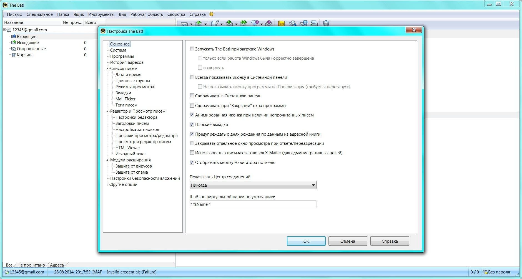The width and height of the screenshot is (522, 279).
Task: Open the Письмо menu
Action: [x=14, y=14]
